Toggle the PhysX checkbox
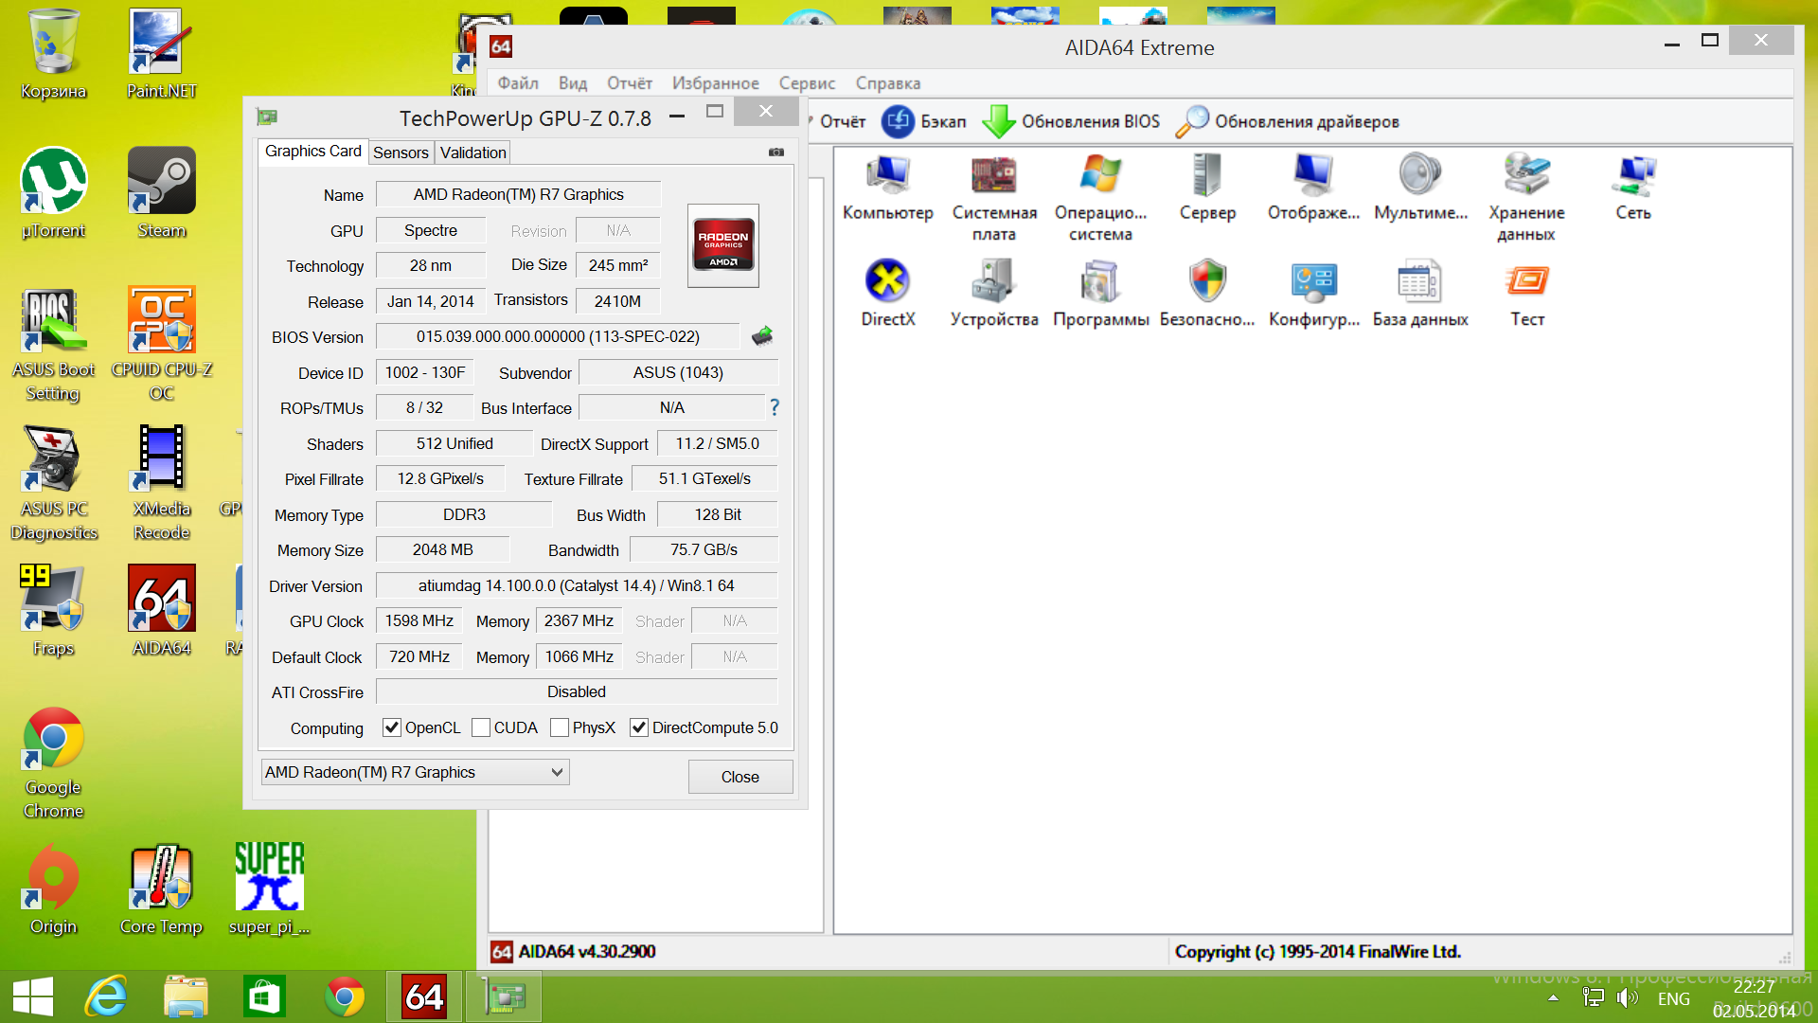This screenshot has width=1818, height=1023. (x=560, y=727)
